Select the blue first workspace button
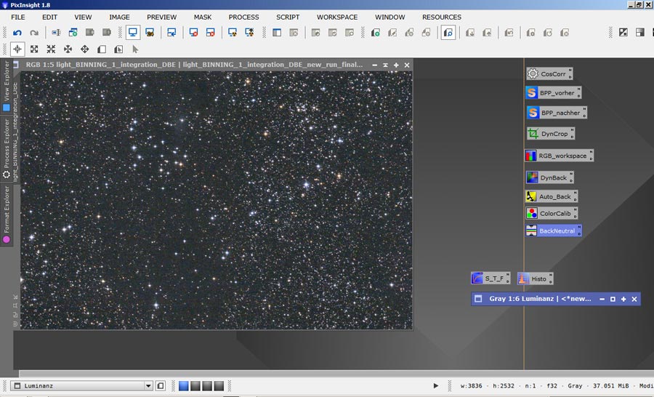The height and width of the screenshot is (397, 654). [184, 385]
